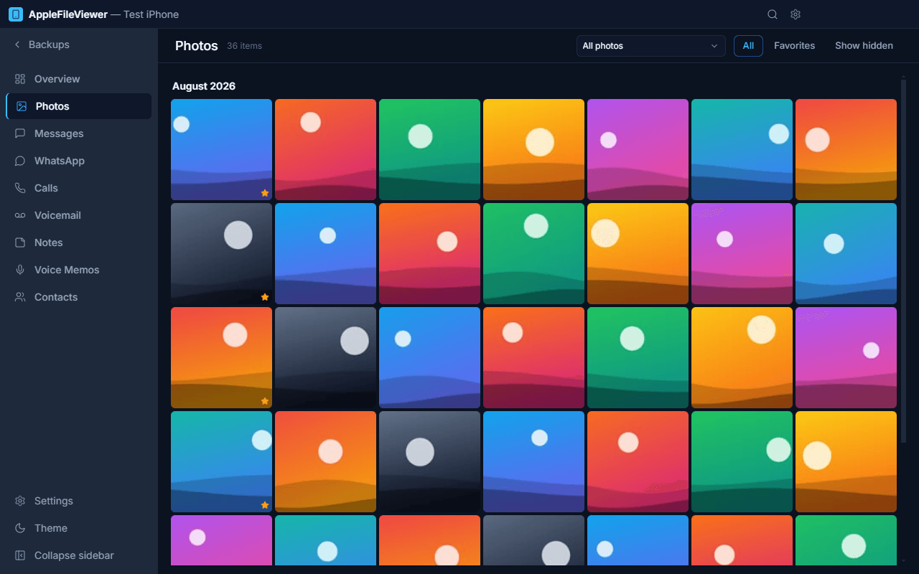Screen dimensions: 919x574
Task: Open the blue photo in the bottom row
Action: click(x=638, y=540)
